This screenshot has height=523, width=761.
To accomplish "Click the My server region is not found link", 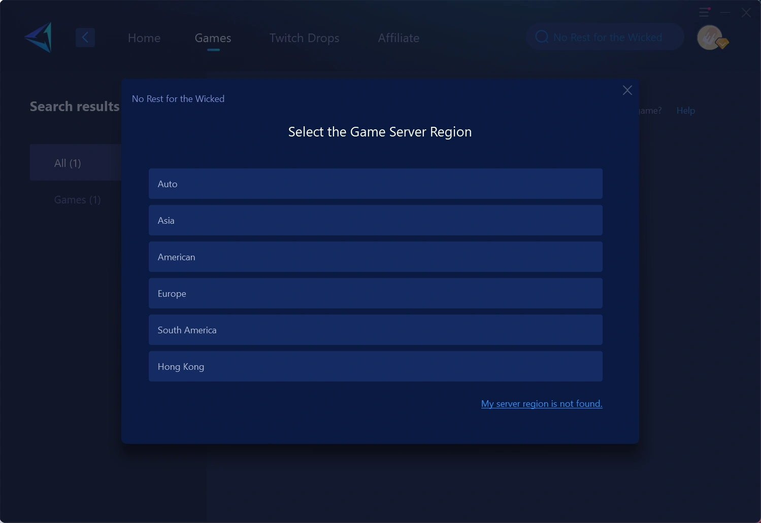I will coord(541,403).
